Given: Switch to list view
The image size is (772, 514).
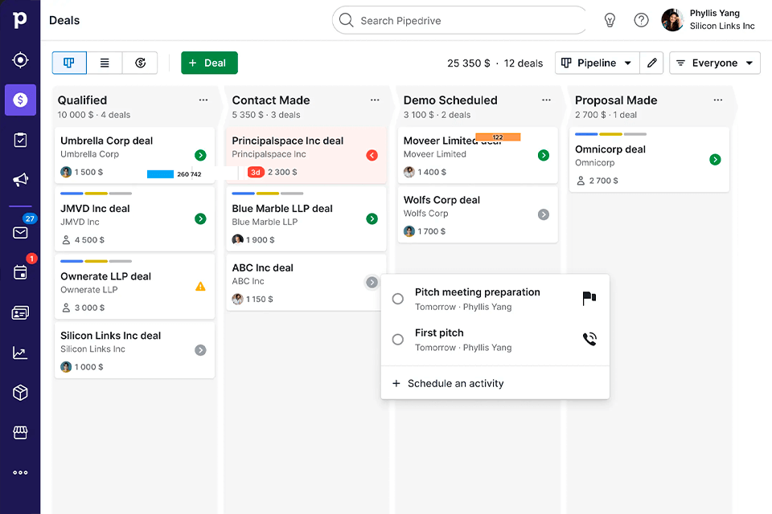Looking at the screenshot, I should tap(105, 63).
